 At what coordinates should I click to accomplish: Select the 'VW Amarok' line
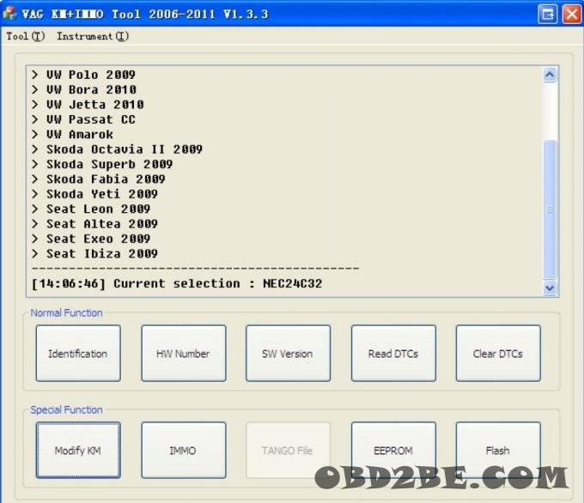(72, 135)
